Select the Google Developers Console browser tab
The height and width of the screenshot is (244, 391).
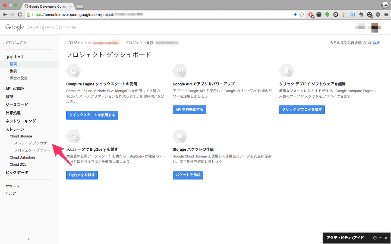click(48, 6)
